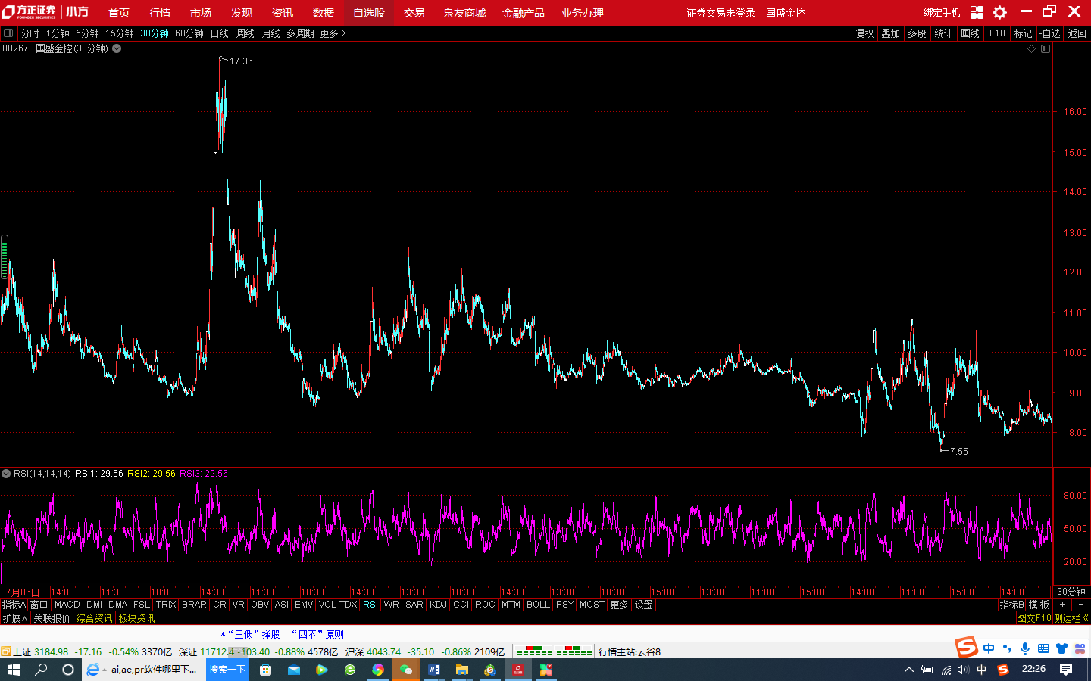Click 绑定手机 bind phone link
The height and width of the screenshot is (681, 1091).
click(x=942, y=12)
